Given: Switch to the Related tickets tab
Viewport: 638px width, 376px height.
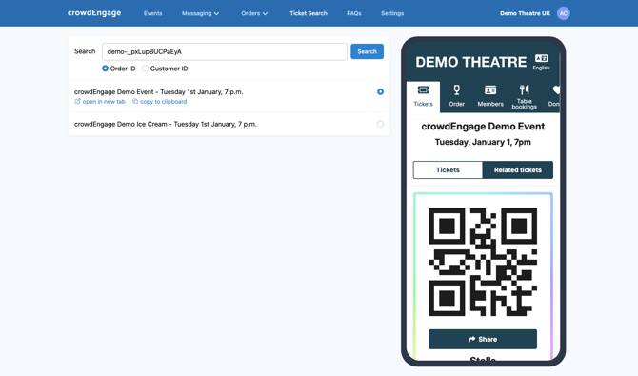Looking at the screenshot, I should pyautogui.click(x=518, y=169).
